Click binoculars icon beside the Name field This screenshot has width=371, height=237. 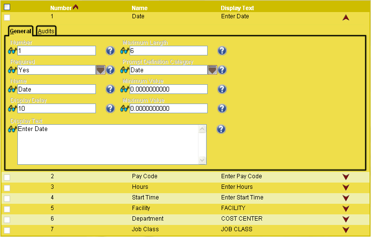click(x=13, y=89)
